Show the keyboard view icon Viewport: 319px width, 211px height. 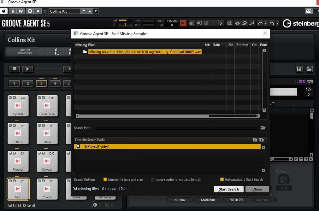[x=299, y=69]
